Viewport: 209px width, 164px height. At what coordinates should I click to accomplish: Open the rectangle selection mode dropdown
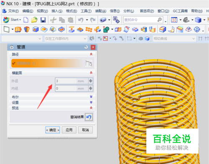pos(135,38)
